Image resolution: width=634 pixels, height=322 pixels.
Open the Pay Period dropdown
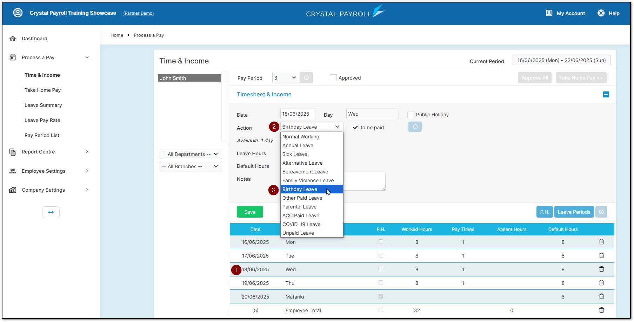(x=286, y=78)
